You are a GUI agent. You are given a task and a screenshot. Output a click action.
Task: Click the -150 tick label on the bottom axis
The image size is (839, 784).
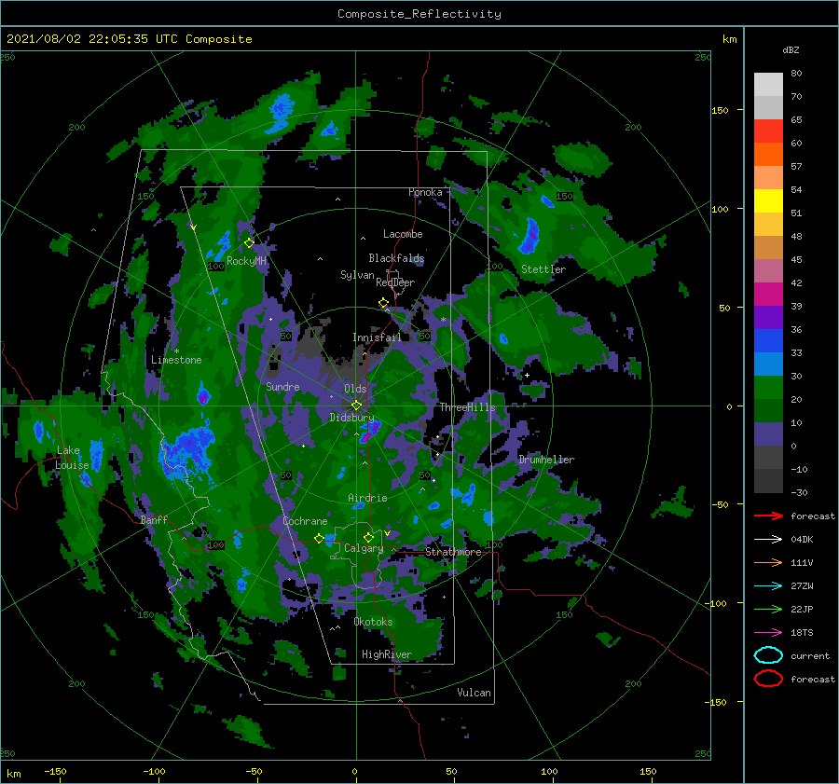coord(55,772)
